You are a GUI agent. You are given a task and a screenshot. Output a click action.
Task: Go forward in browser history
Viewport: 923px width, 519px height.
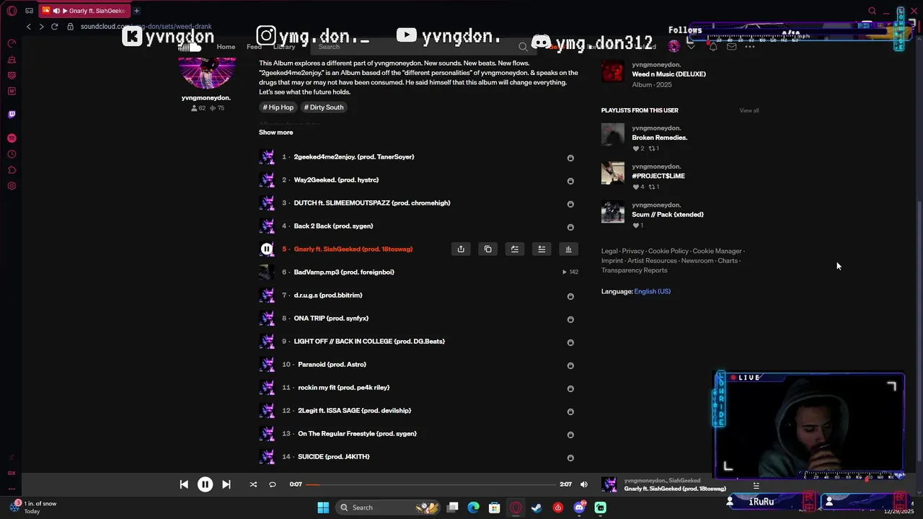tap(41, 27)
